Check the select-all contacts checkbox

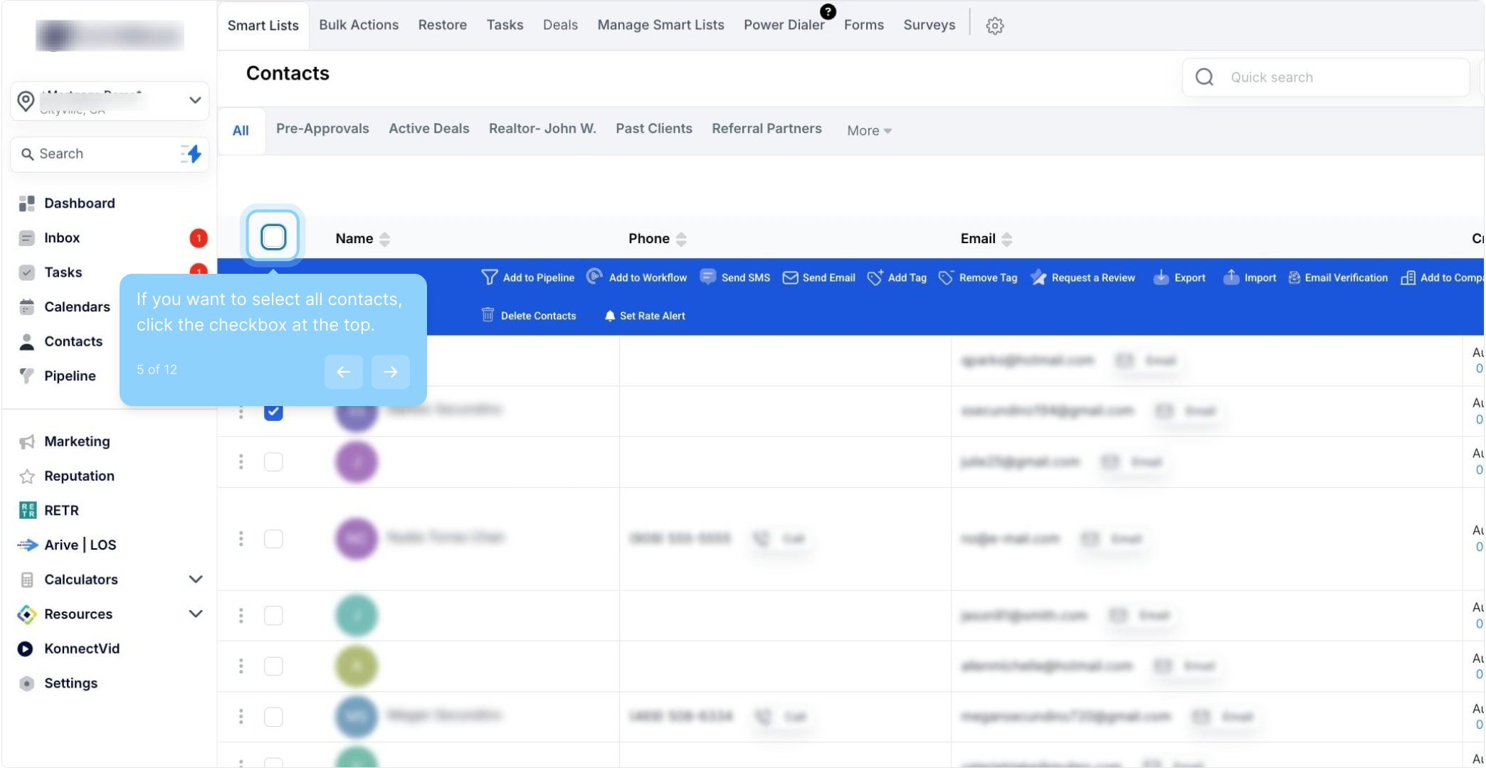(273, 237)
